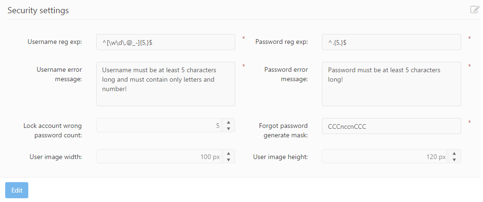Click the User image width field

(158, 157)
